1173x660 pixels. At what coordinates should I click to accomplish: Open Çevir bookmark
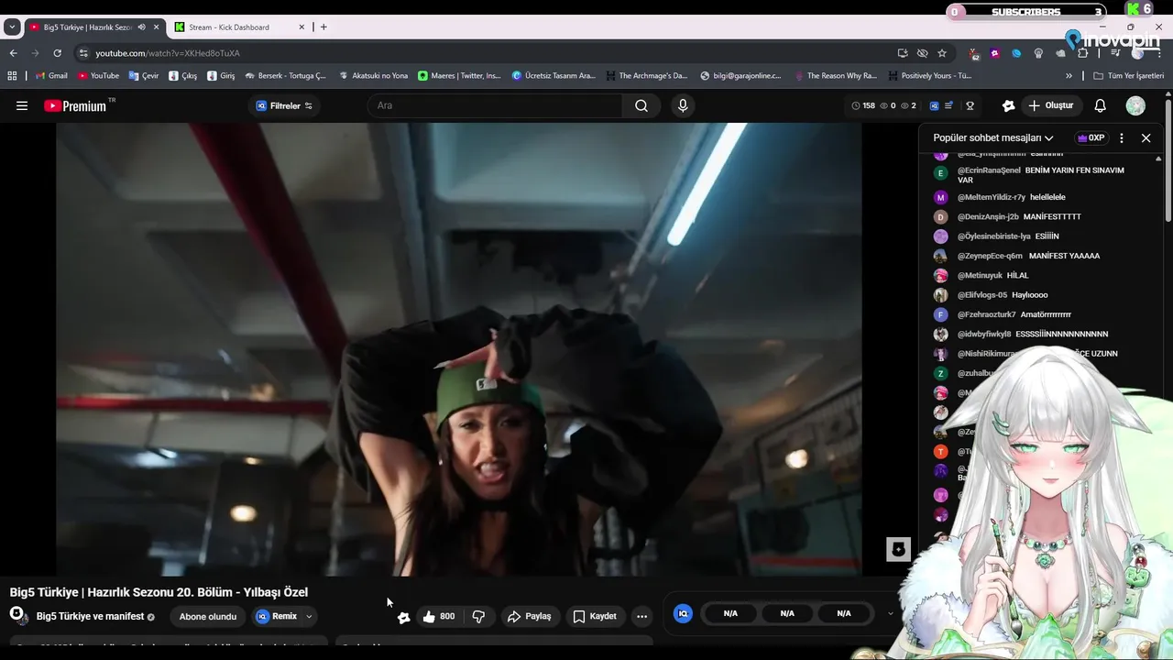144,76
